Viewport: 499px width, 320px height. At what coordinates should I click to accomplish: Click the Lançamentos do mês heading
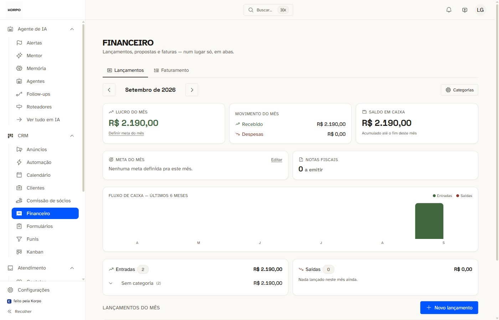[131, 308]
